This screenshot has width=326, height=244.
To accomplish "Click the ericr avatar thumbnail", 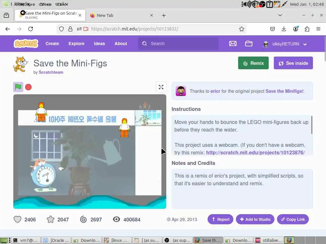I will (181, 91).
